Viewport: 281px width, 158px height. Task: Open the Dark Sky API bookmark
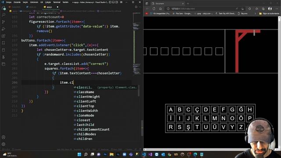pos(225,14)
